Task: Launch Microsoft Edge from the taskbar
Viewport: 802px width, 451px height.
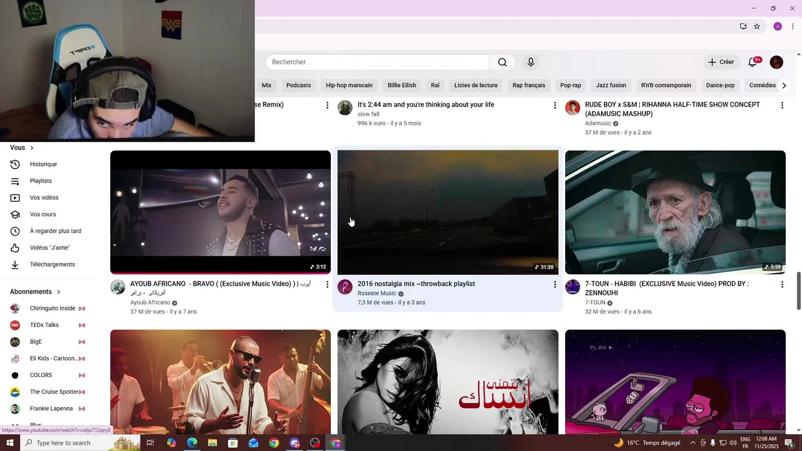Action: click(192, 443)
